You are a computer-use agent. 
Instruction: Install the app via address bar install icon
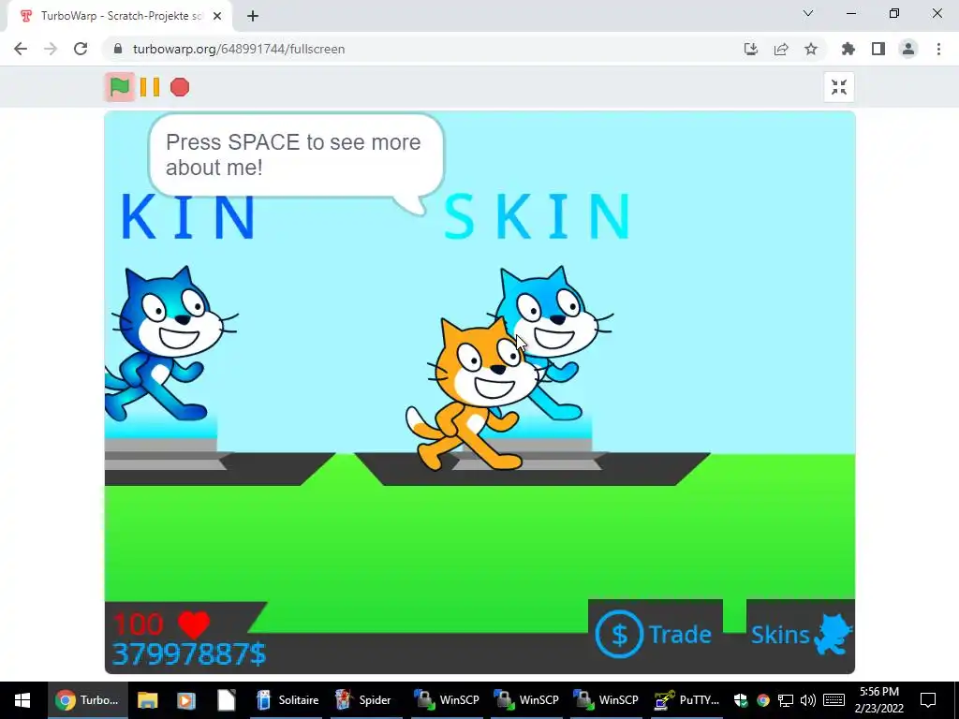[x=751, y=49]
